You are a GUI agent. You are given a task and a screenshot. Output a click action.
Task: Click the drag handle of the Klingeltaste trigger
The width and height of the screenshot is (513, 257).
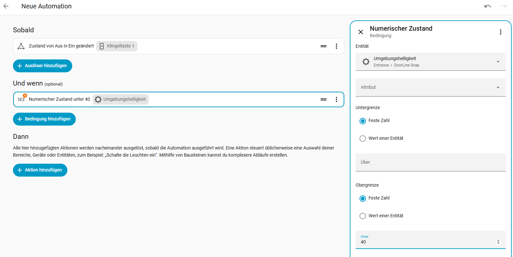click(x=324, y=46)
